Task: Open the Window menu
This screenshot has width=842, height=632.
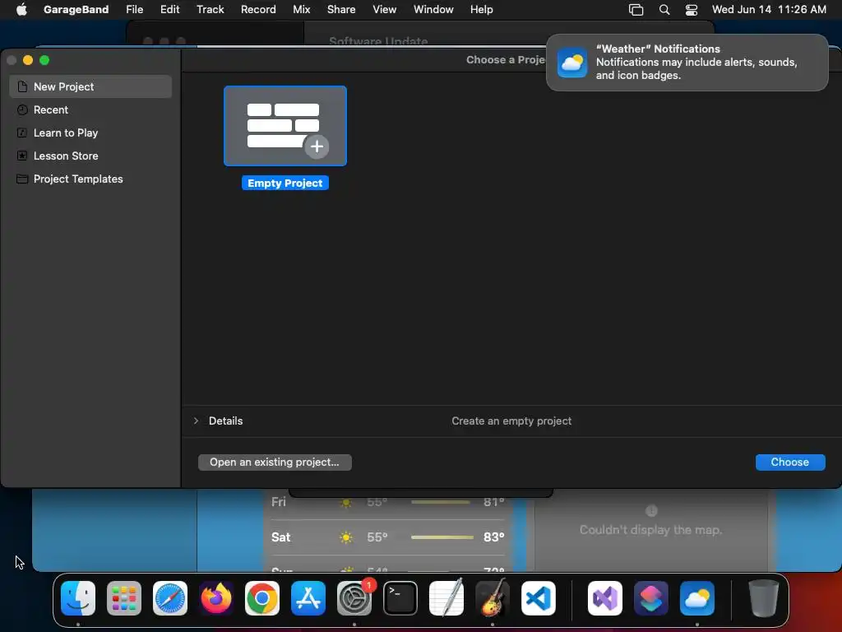Action: click(x=433, y=9)
